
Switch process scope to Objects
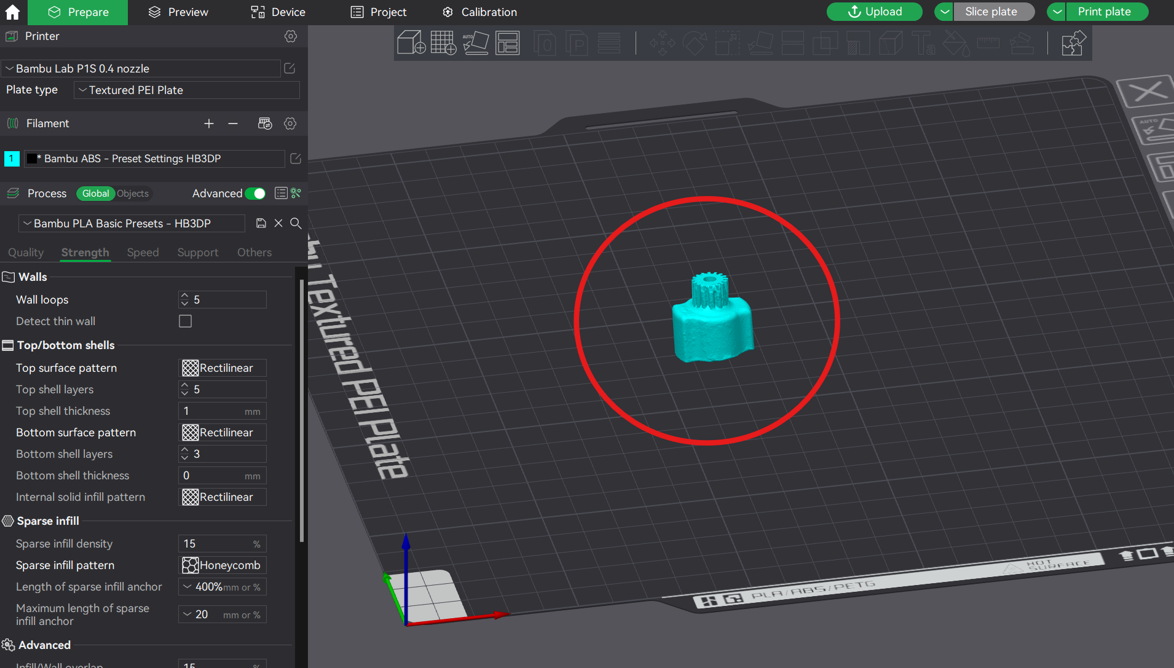pos(133,194)
